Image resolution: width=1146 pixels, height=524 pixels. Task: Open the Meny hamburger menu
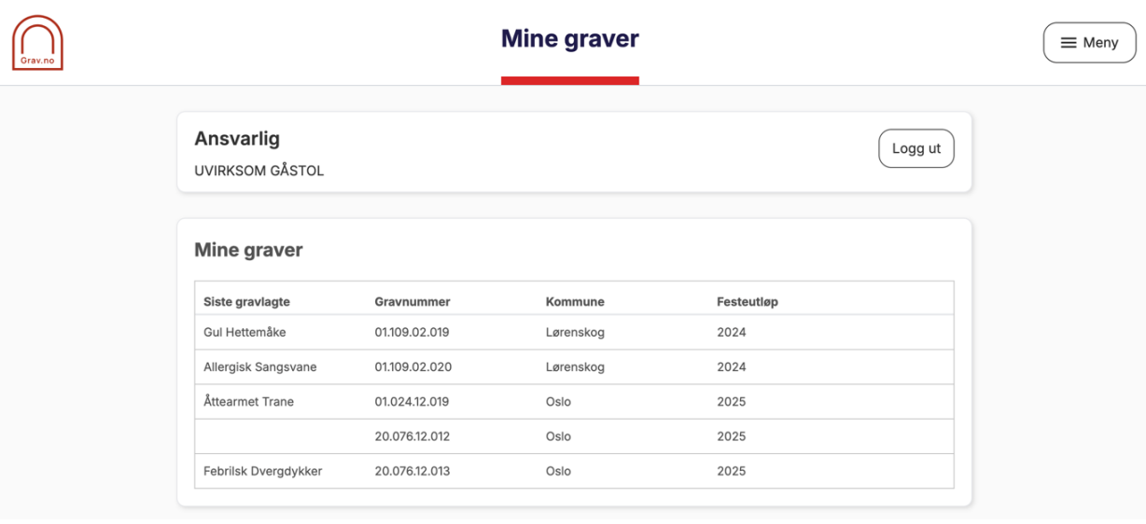[1089, 43]
